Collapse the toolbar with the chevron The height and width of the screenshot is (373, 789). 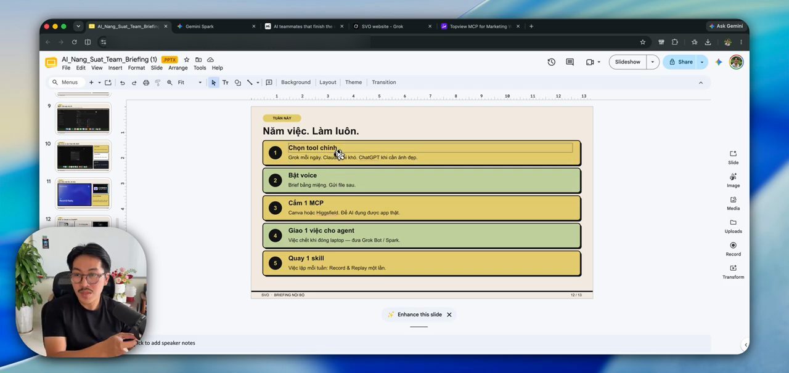point(700,82)
